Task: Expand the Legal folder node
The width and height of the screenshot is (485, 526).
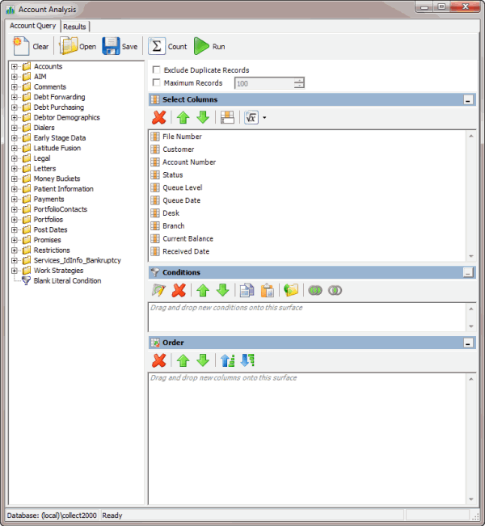Action: (x=14, y=158)
